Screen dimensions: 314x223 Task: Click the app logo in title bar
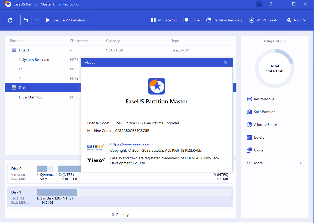(x=8, y=4)
